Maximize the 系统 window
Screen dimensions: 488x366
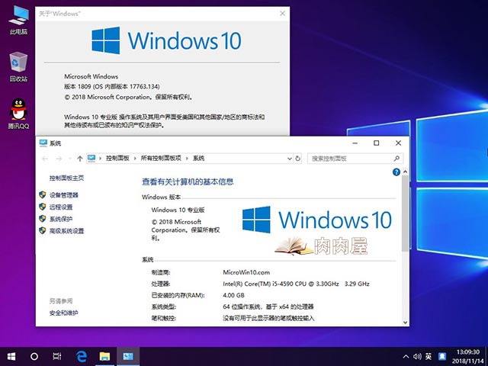pos(376,143)
